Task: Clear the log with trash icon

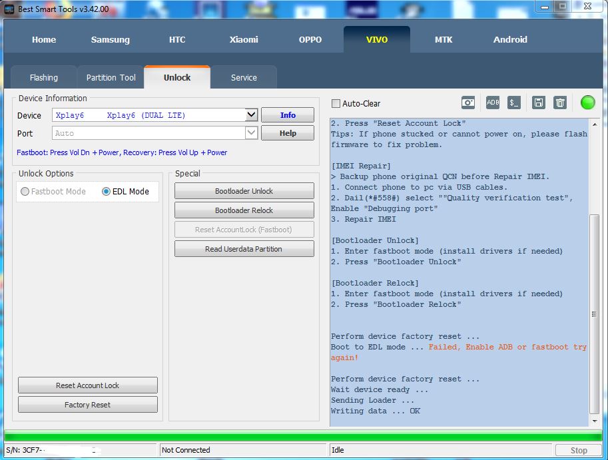Action: click(x=560, y=103)
